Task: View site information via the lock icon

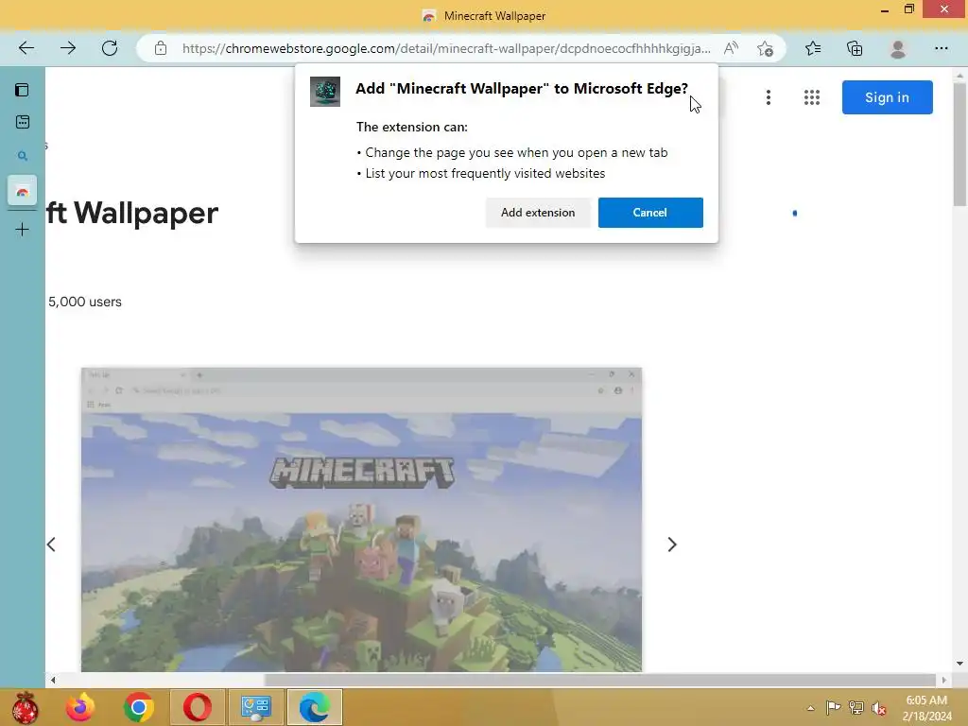Action: click(x=161, y=48)
